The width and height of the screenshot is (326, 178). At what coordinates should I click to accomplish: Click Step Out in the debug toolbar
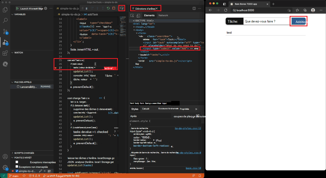(103, 8)
